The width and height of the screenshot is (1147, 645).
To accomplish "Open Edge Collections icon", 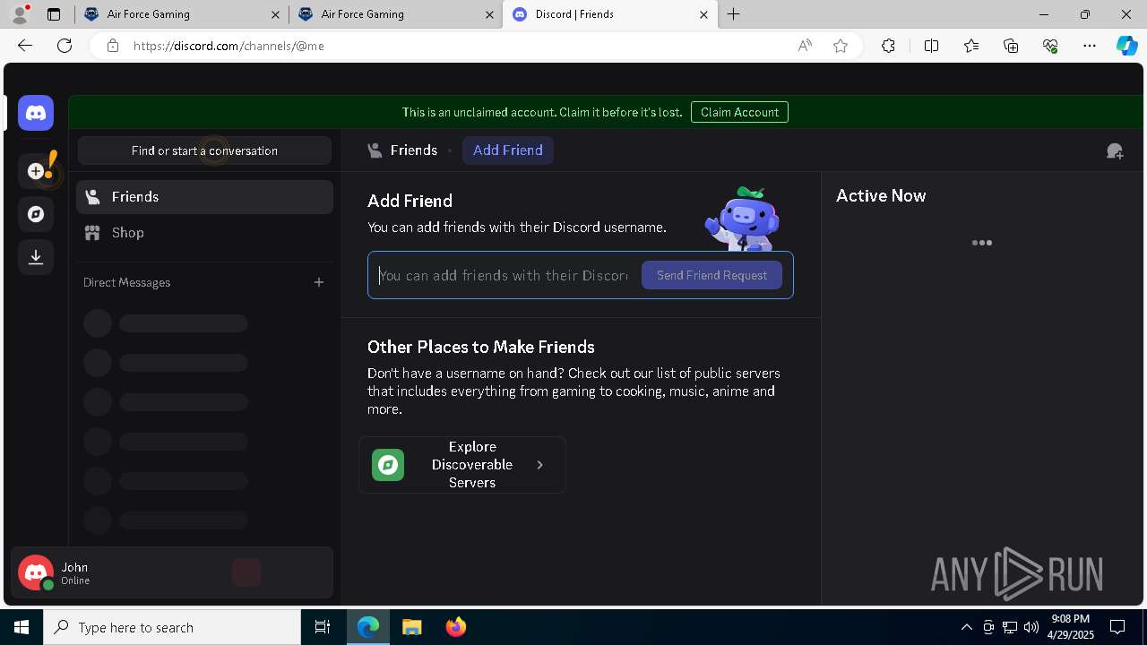I will (x=1011, y=46).
